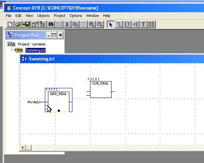
Task: Click the New document toolbar icon
Action: 10,24
